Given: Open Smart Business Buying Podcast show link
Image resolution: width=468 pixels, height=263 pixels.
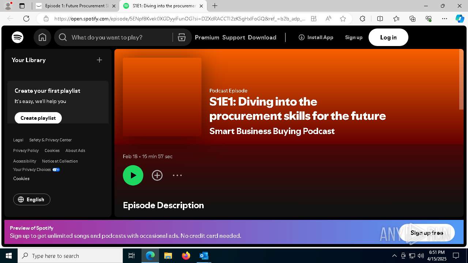Looking at the screenshot, I should tap(272, 131).
